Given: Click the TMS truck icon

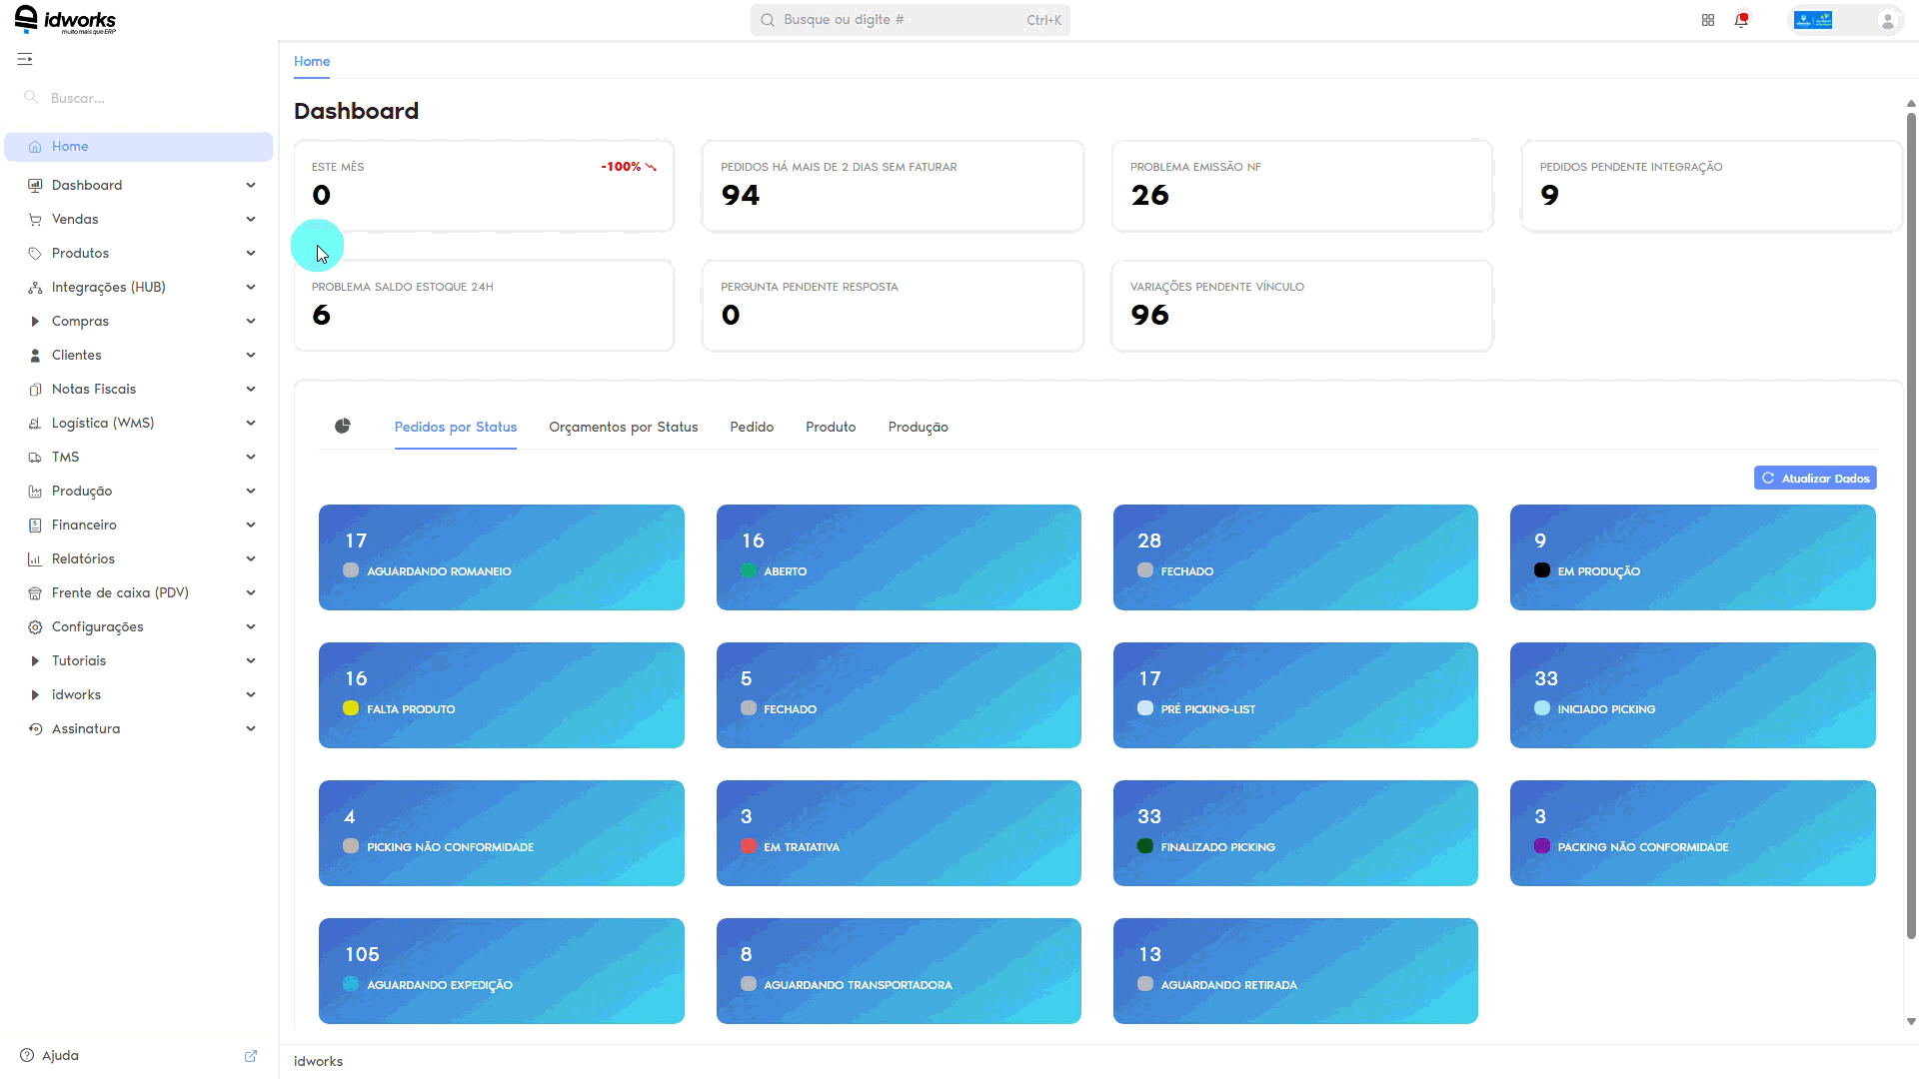Looking at the screenshot, I should pos(35,458).
